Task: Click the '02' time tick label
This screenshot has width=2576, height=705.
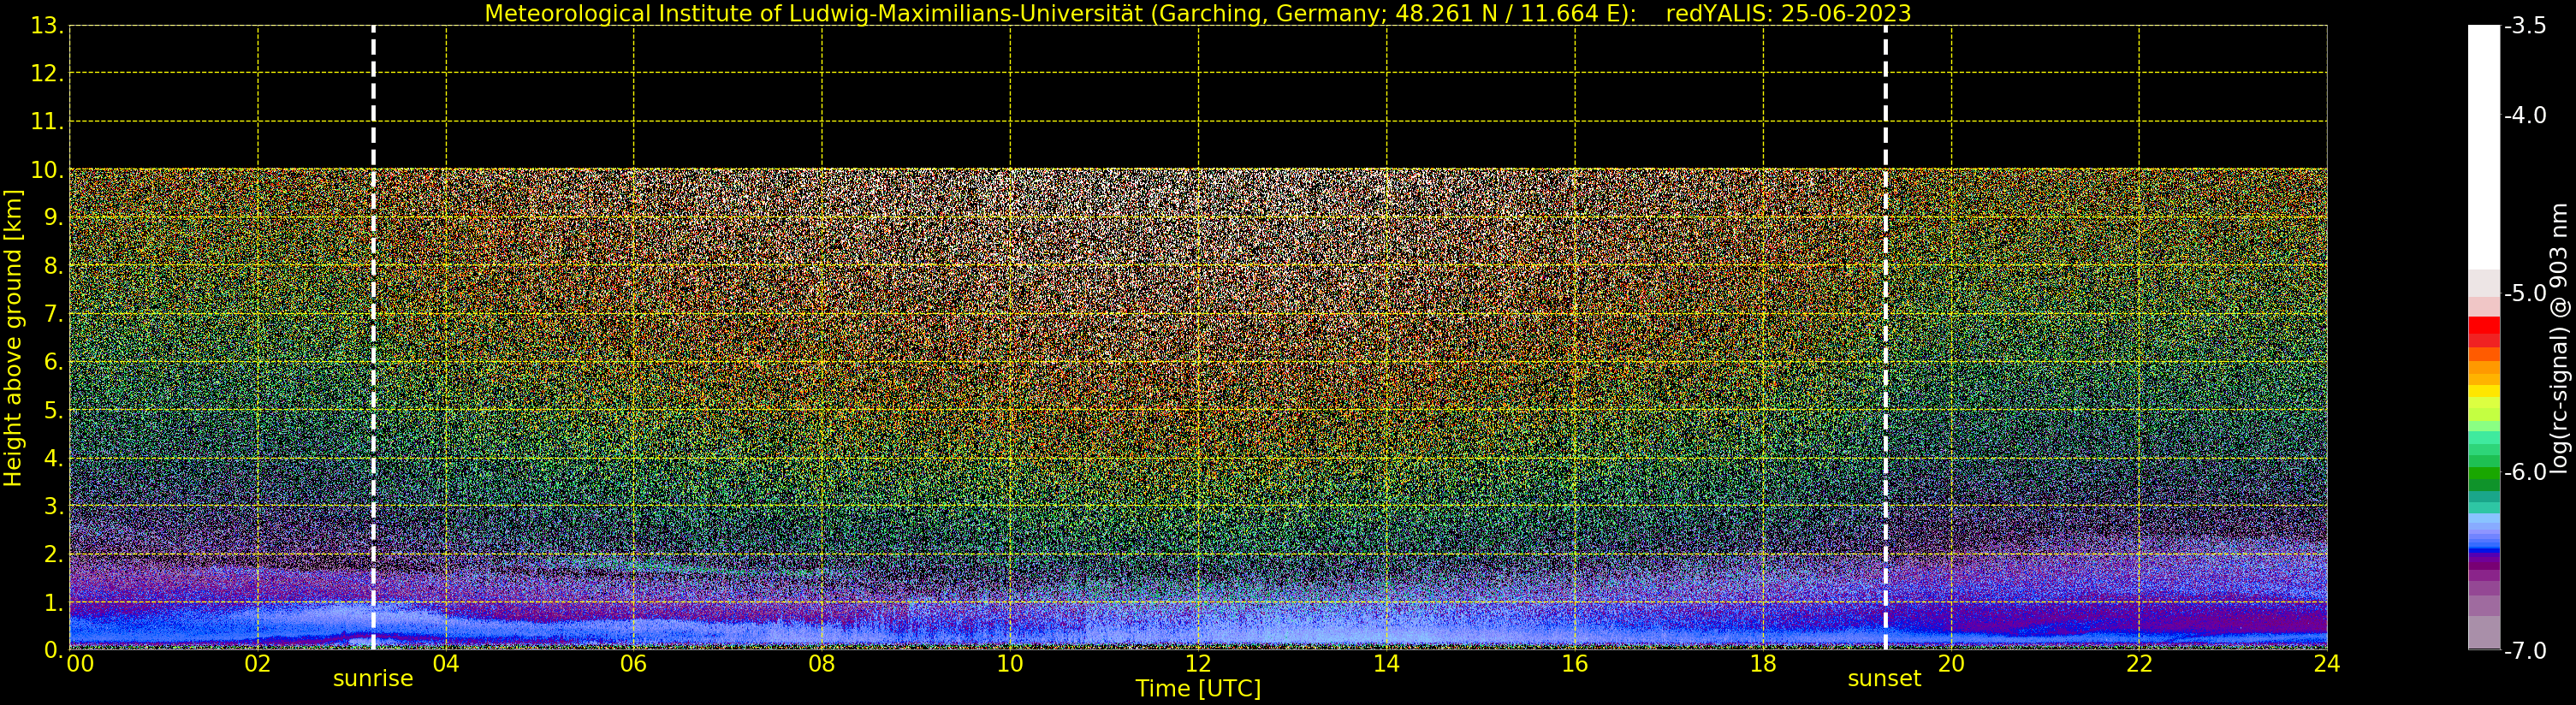Action: pos(258,664)
